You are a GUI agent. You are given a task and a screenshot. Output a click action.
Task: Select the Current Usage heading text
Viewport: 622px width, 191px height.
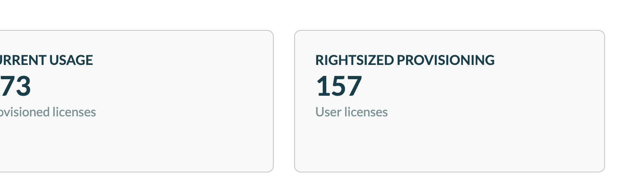(46, 60)
